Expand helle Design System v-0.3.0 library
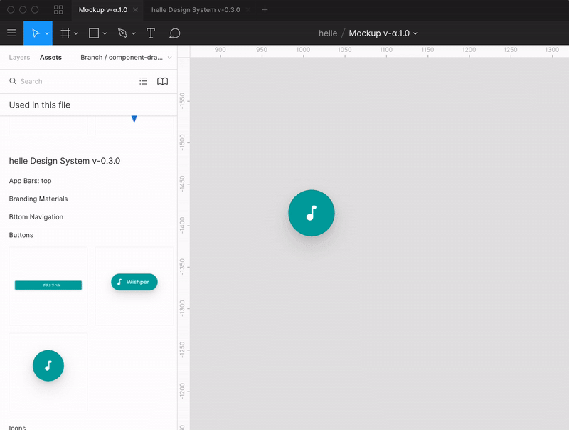 pyautogui.click(x=64, y=161)
